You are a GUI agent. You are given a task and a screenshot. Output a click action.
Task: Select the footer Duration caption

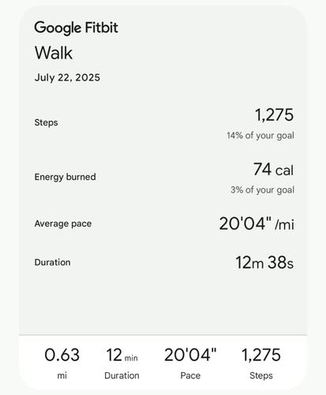[x=122, y=375]
